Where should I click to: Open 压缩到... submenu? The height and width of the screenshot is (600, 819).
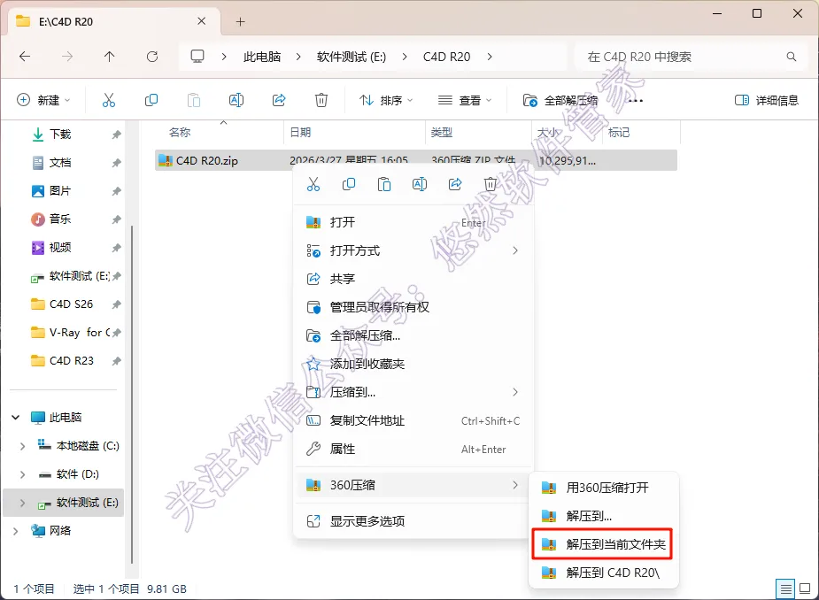[x=413, y=392]
